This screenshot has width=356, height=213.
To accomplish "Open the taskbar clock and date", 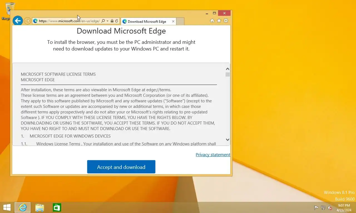I will point(344,208).
